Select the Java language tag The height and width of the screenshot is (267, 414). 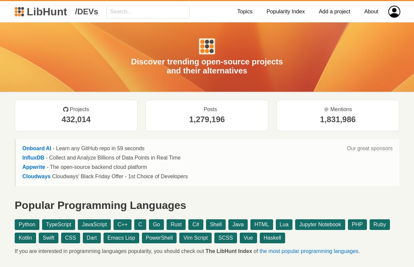[238, 225]
